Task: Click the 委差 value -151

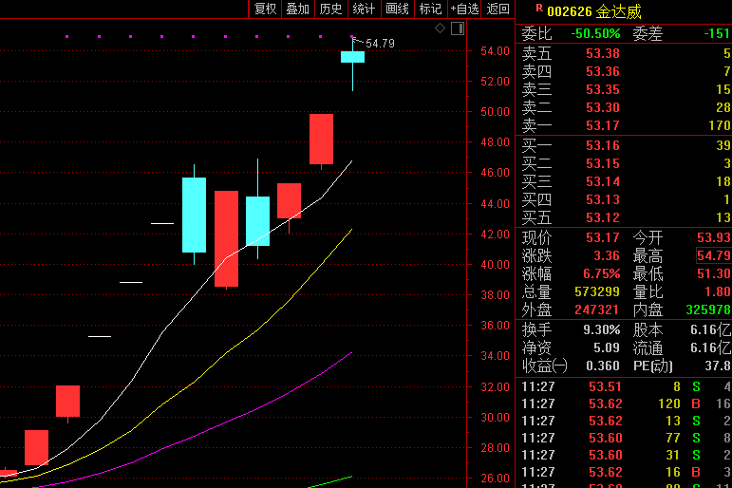Action: tap(717, 33)
